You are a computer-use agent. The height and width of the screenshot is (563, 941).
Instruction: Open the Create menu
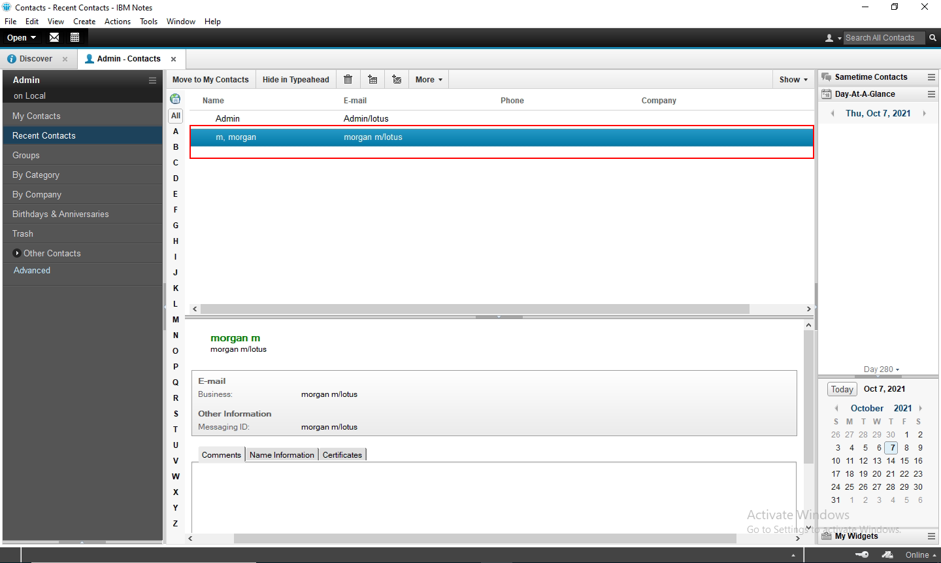[84, 21]
